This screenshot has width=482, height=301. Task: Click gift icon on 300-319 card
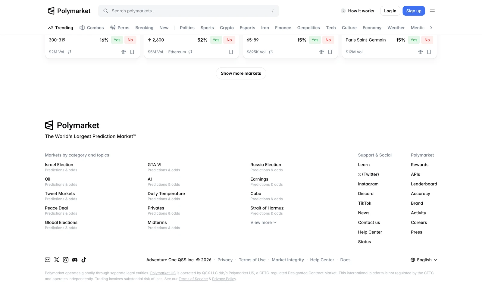(124, 52)
